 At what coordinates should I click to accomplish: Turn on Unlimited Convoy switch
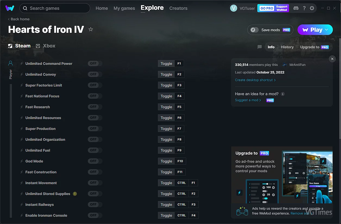coord(95,74)
